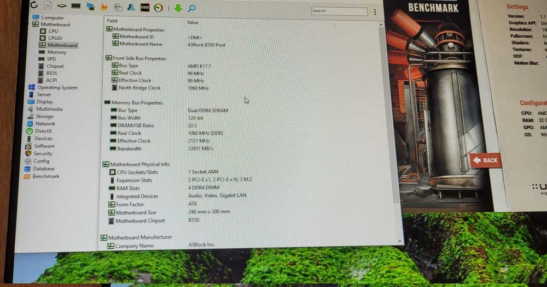
Task: Click the Field column header
Action: tap(112, 21)
